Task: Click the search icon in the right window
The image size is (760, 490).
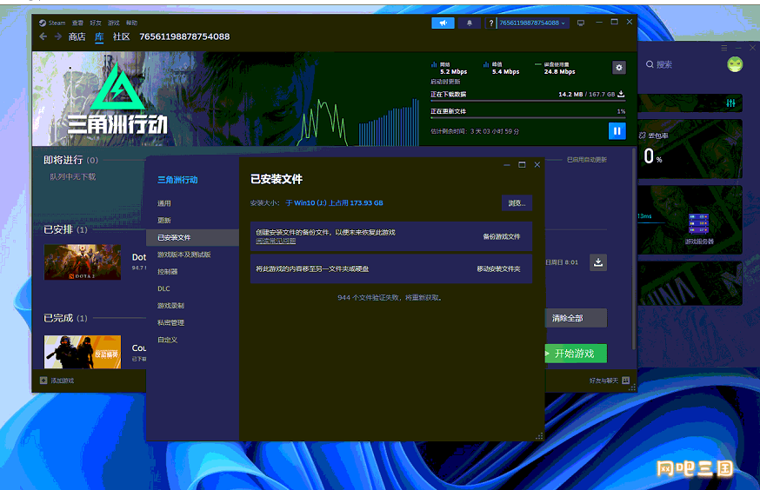Action: [650, 64]
